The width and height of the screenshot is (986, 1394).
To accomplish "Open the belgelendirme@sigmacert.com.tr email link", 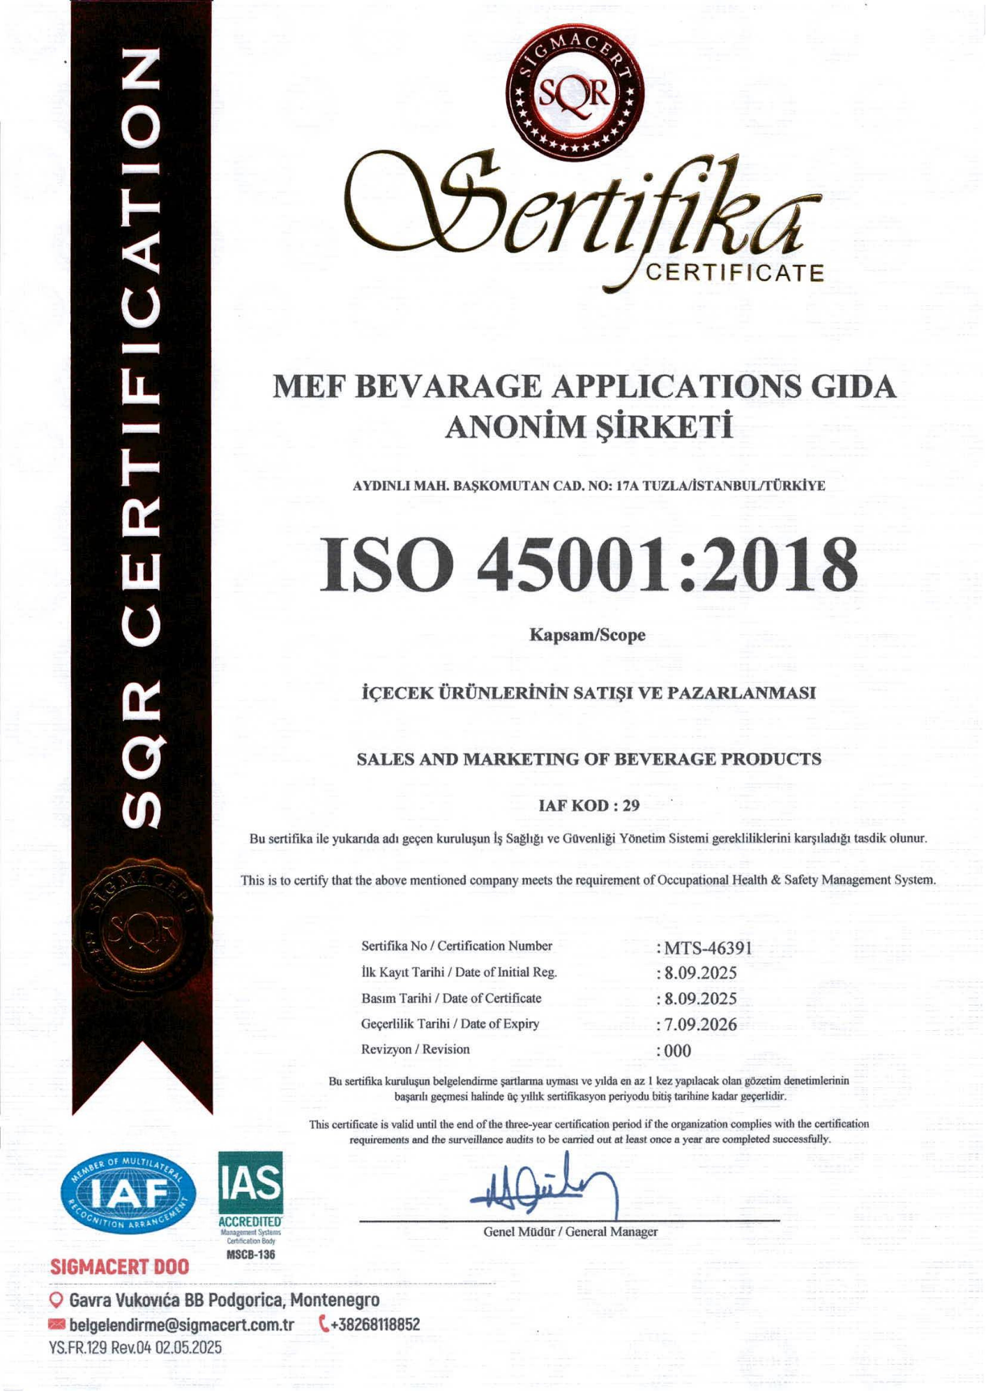I will point(181,1324).
